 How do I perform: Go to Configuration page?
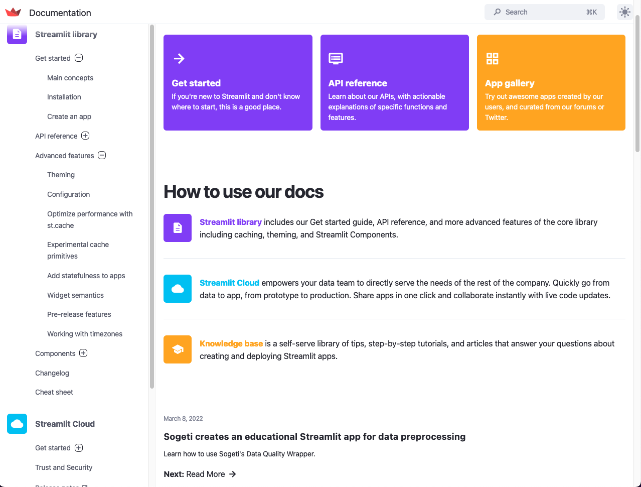68,194
